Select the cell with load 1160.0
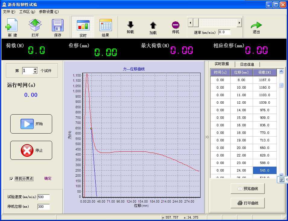This screenshot has height=221, width=288. coord(265,87)
